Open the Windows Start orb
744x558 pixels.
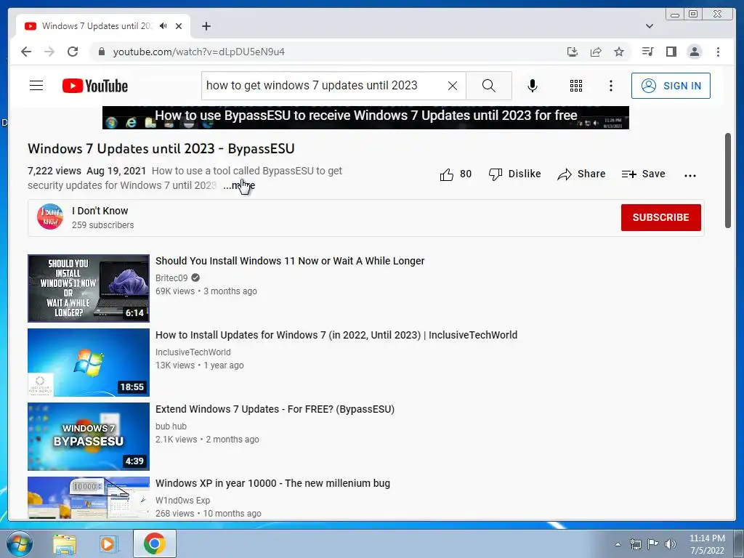[20, 543]
